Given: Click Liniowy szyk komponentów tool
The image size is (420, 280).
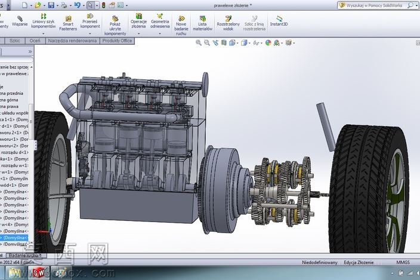Looking at the screenshot, I should (44, 21).
